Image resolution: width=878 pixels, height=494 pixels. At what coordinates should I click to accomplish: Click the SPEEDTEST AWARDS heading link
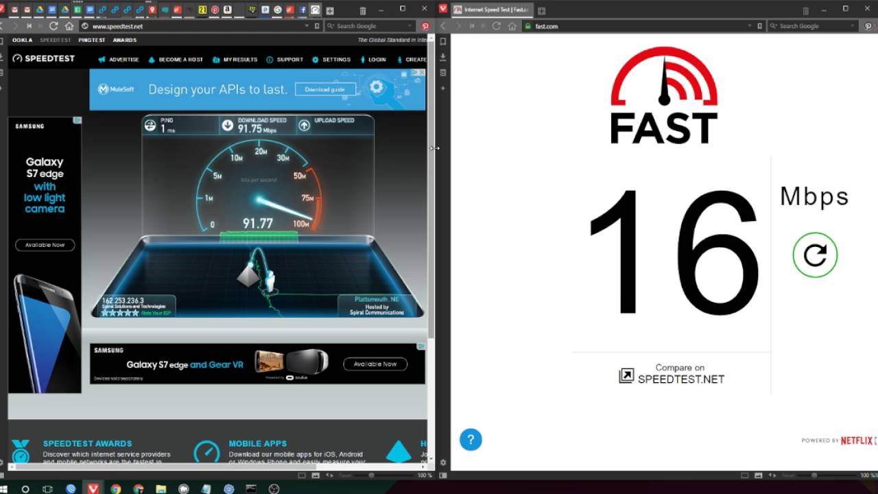tap(87, 444)
